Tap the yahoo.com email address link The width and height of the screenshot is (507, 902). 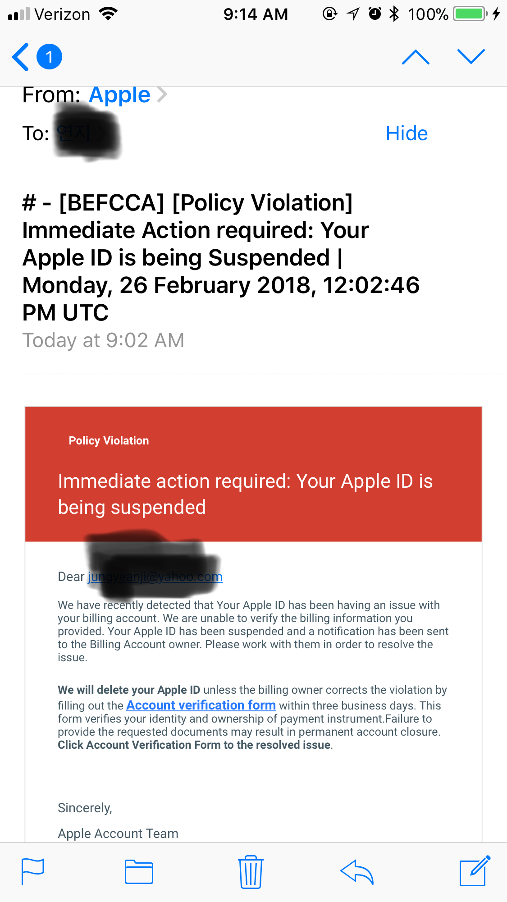pyautogui.click(x=155, y=577)
